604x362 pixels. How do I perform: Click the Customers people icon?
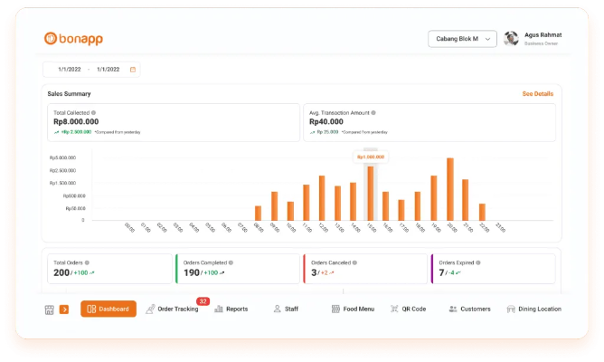coord(452,309)
